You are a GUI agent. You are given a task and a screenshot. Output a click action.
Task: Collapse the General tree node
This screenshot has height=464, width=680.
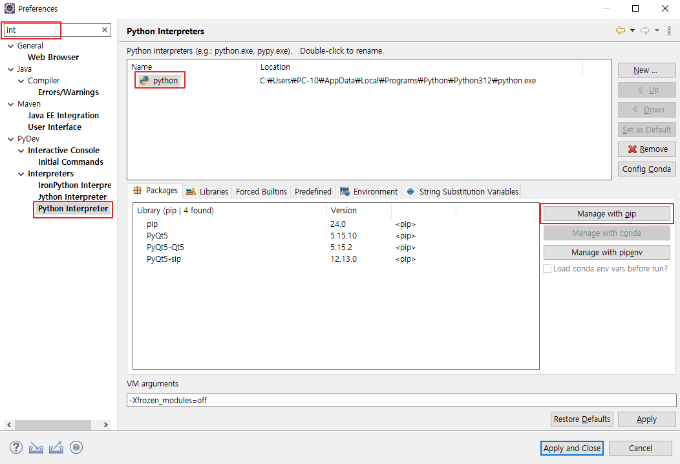[x=11, y=46]
